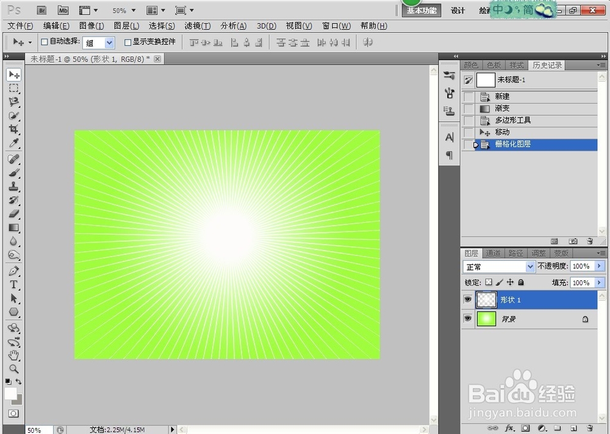This screenshot has width=610, height=434.
Task: Open the 组 auto-select dropdown
Action: (109, 43)
